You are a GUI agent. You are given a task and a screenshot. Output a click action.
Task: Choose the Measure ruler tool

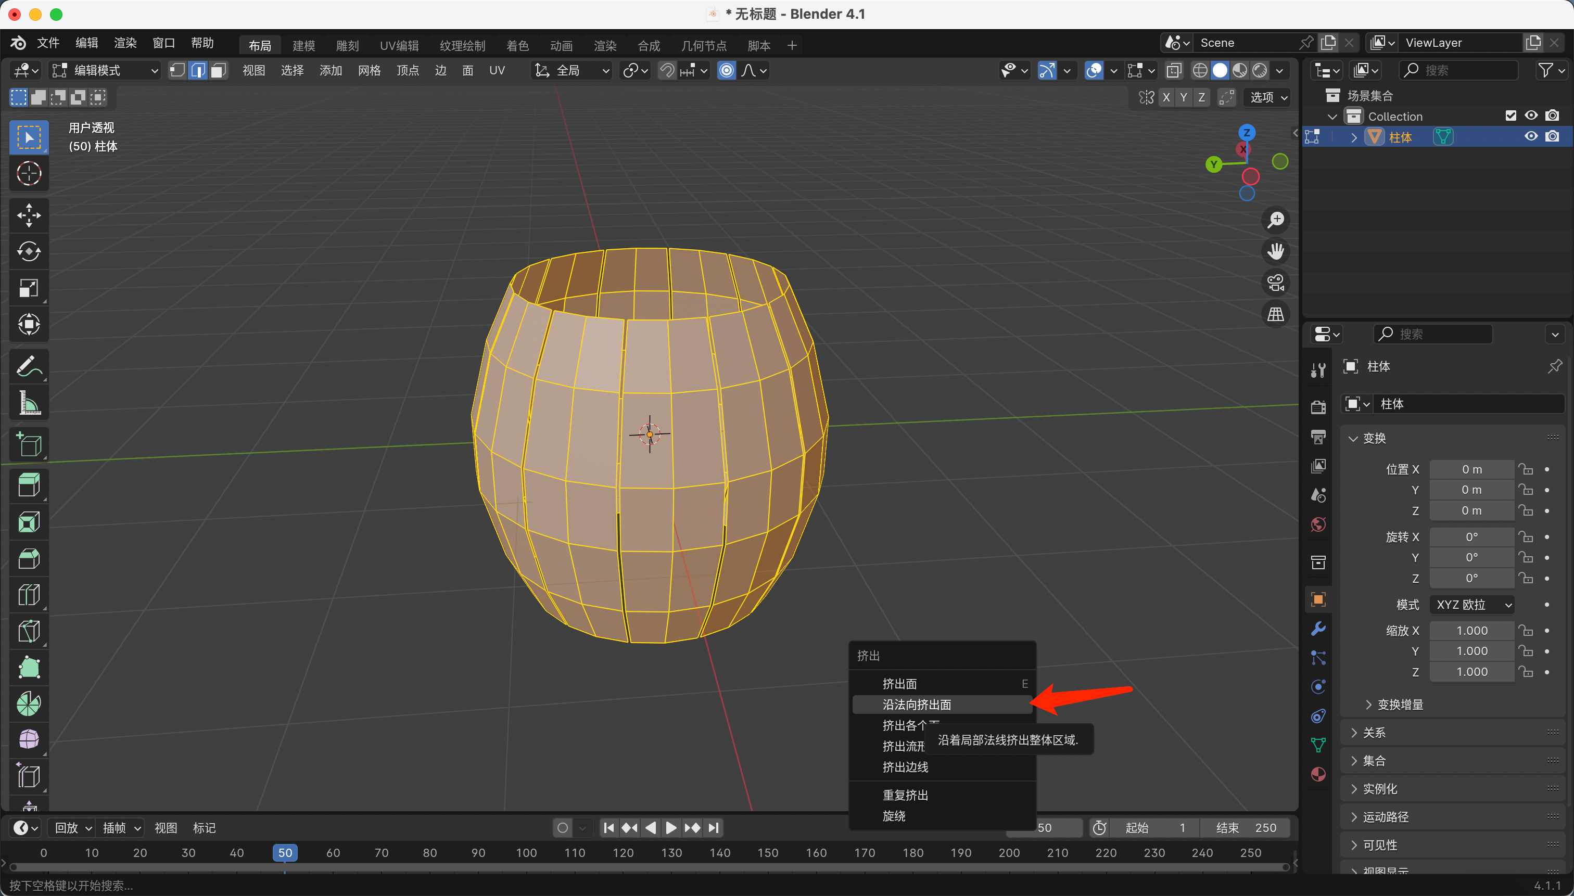[x=28, y=403]
